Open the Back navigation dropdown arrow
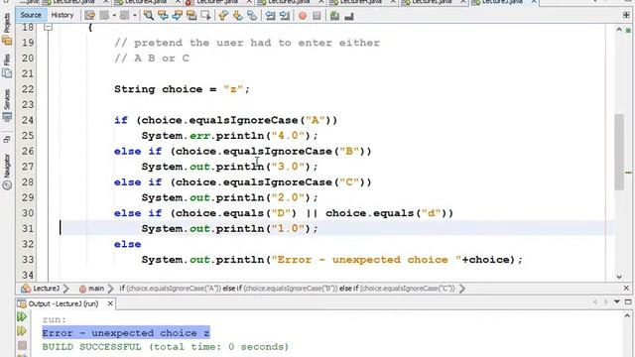This screenshot has height=357, width=635. pos(114,16)
